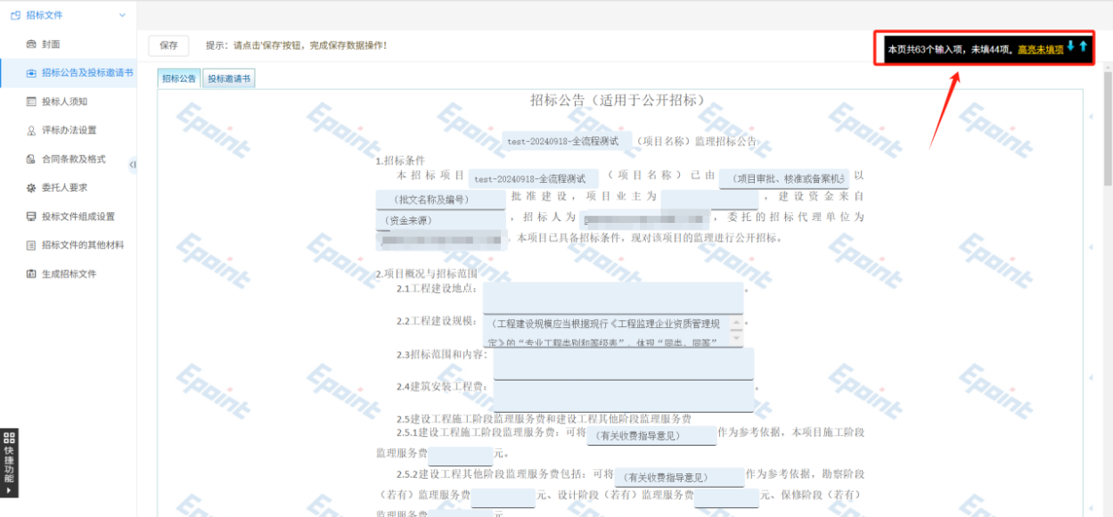Viewport: 1113px width, 517px height.
Task: Jump to next unfilled item with down arrow
Action: [x=1071, y=46]
